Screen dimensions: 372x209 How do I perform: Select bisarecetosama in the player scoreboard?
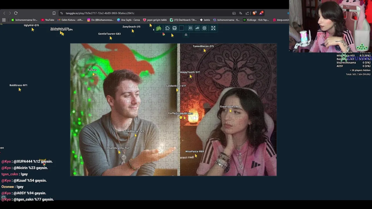point(346,62)
